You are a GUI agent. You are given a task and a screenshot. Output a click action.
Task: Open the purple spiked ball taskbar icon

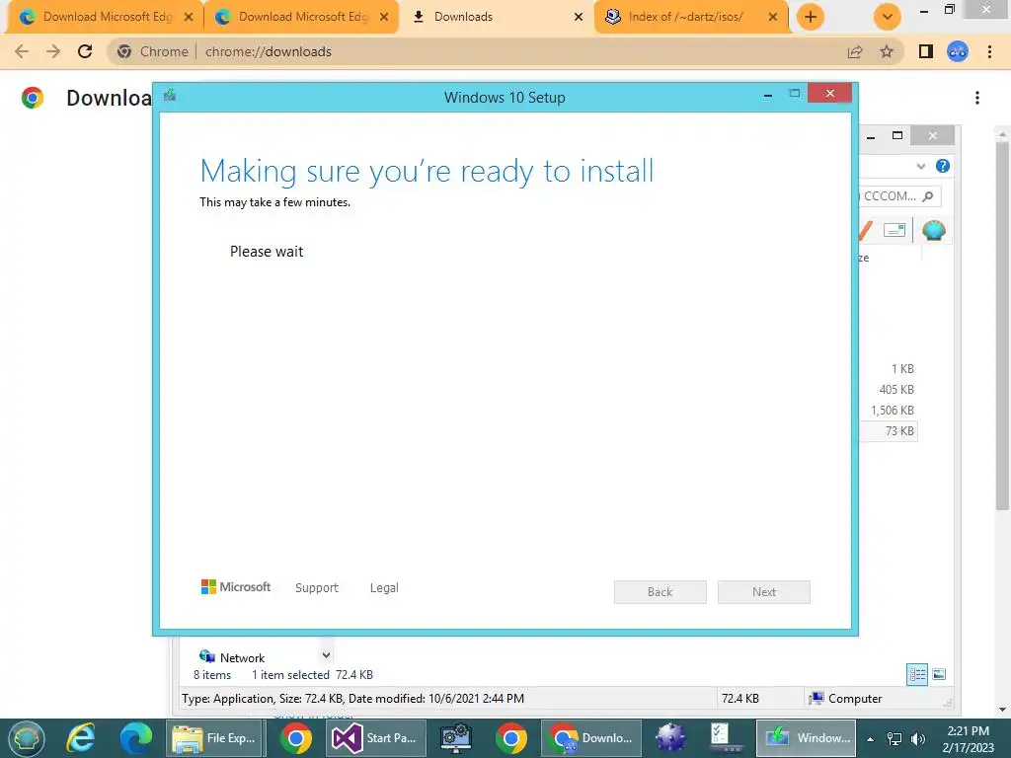[670, 738]
